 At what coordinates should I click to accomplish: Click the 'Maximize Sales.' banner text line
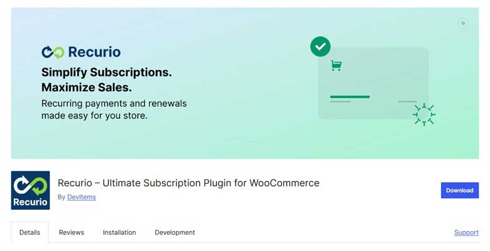[x=87, y=87]
